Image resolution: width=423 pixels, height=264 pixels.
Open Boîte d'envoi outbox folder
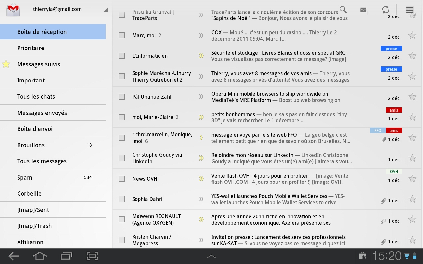53,129
